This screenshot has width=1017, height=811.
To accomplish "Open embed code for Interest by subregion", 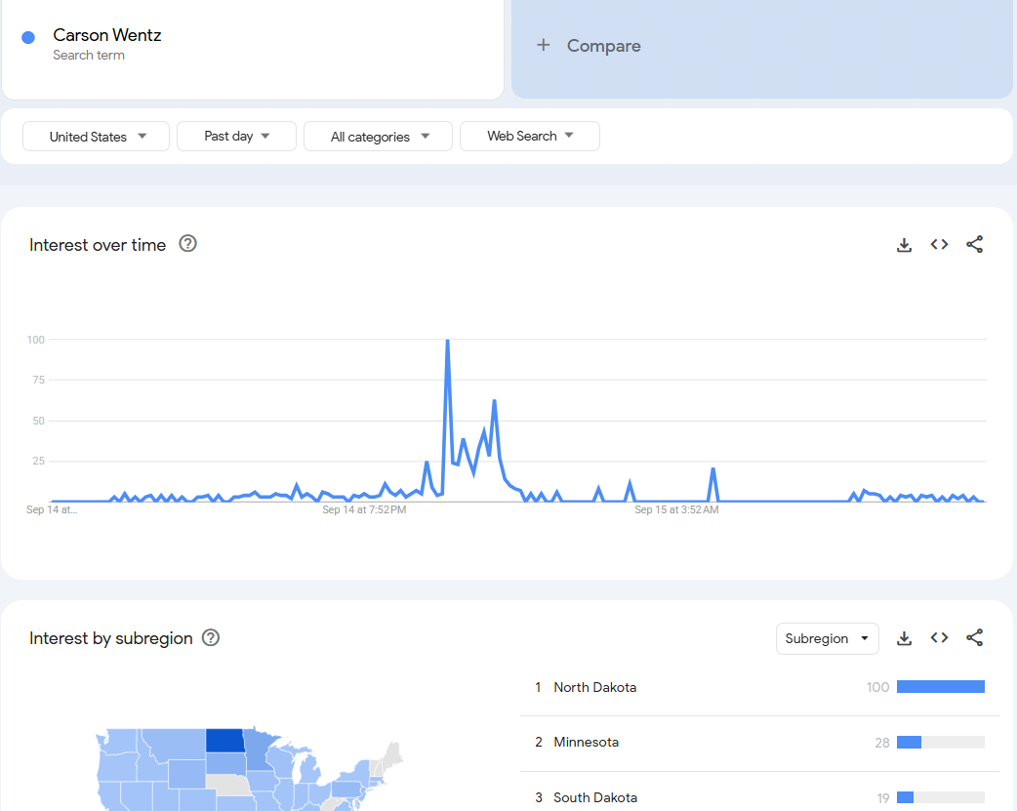I will click(939, 637).
